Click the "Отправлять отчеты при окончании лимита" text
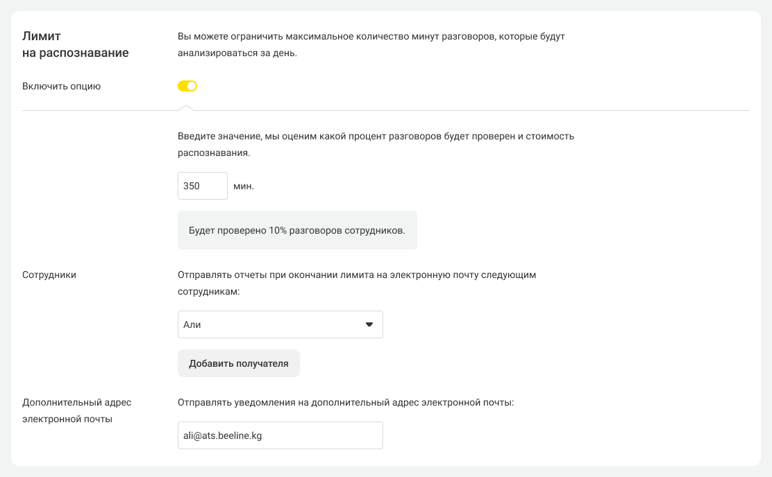The height and width of the screenshot is (477, 772). point(357,283)
